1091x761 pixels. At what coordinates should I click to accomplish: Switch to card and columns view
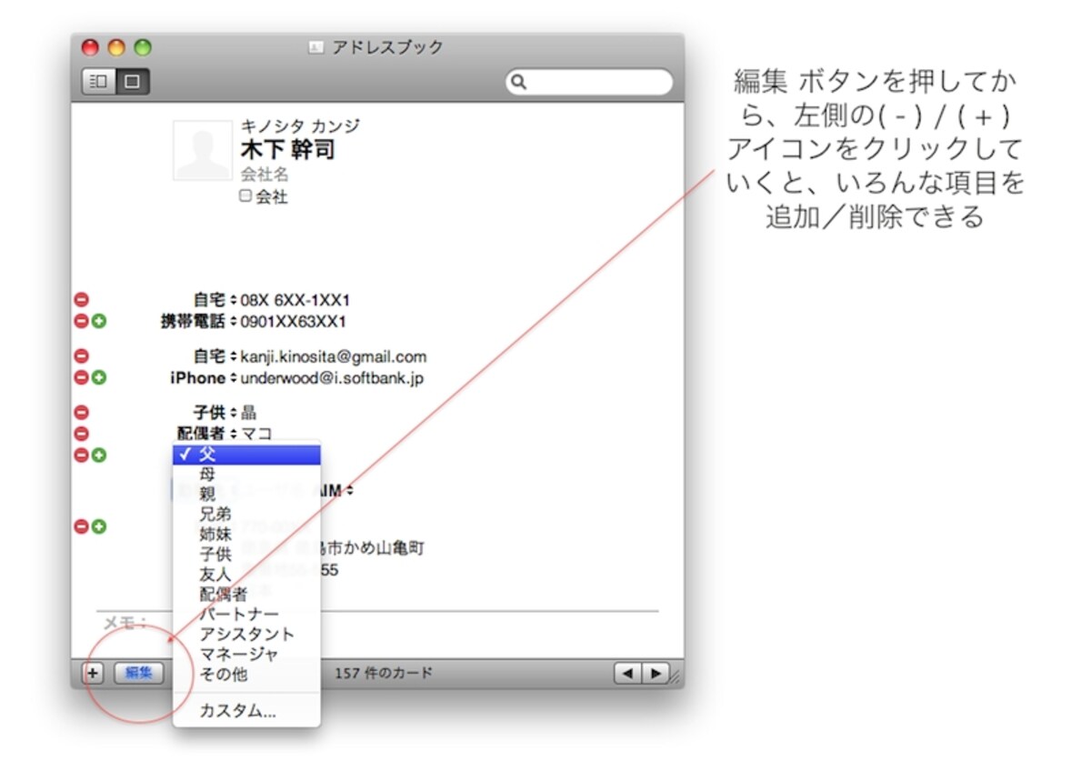[99, 82]
